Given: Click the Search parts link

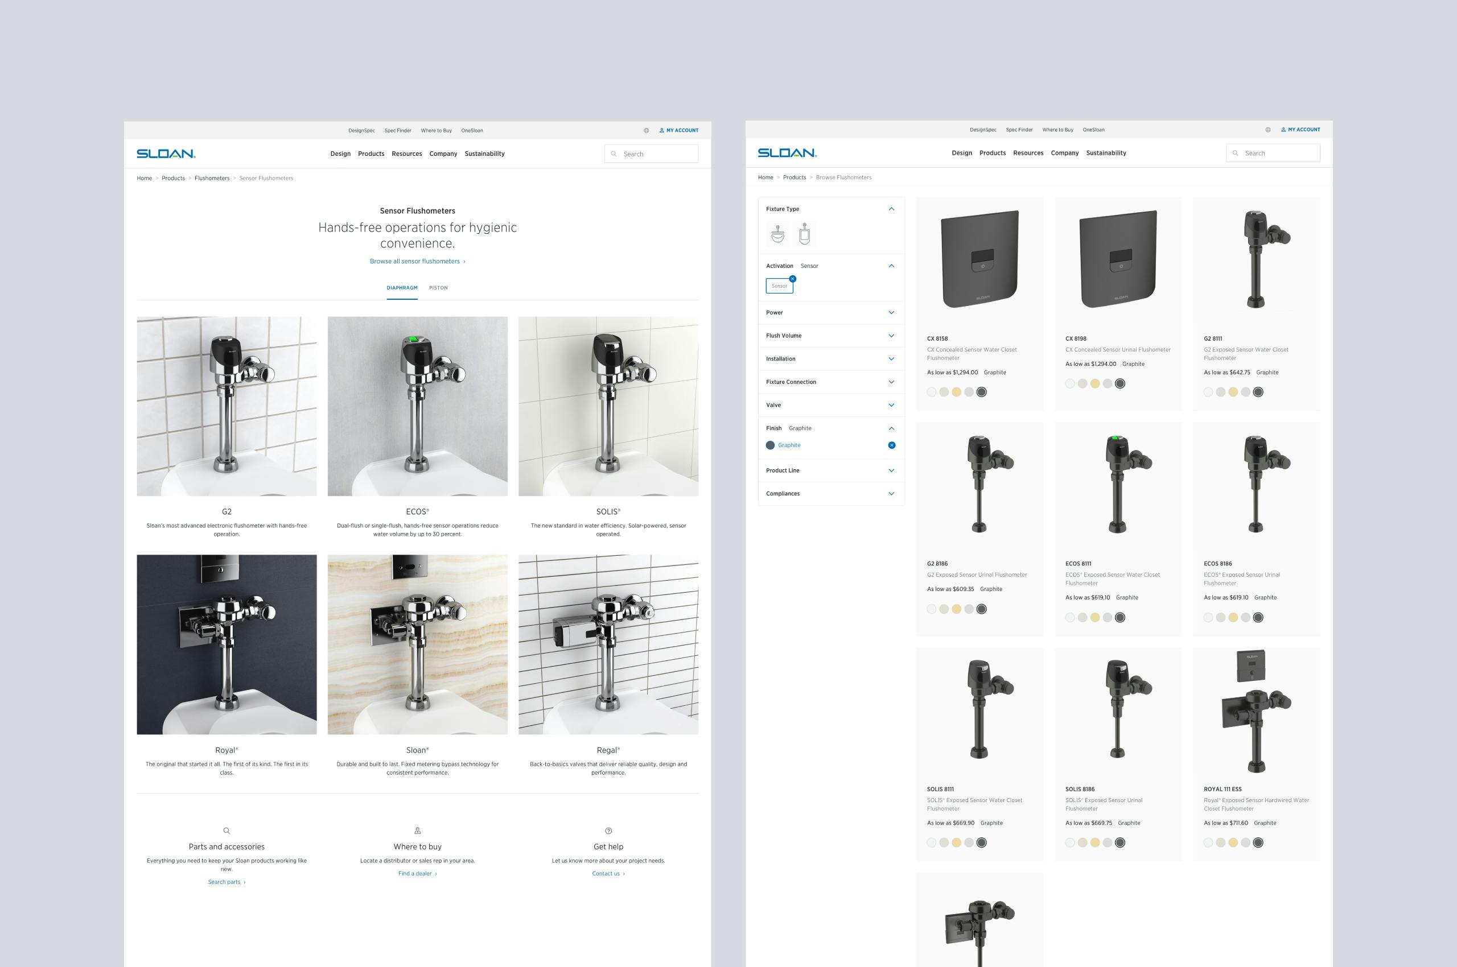Looking at the screenshot, I should (x=227, y=882).
